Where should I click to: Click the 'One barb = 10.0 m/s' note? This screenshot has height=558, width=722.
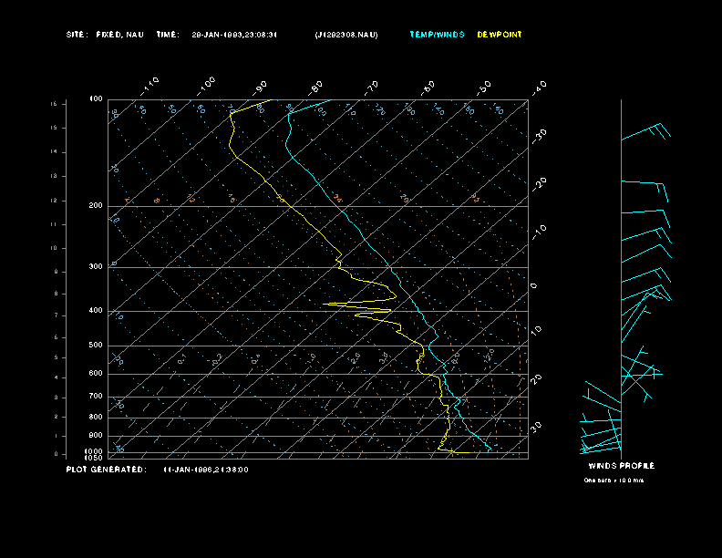tap(614, 480)
